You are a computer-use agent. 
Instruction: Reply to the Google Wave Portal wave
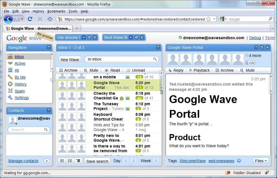pos(176,70)
